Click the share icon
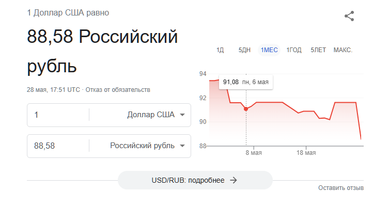This screenshot has width=389, height=207. [349, 16]
